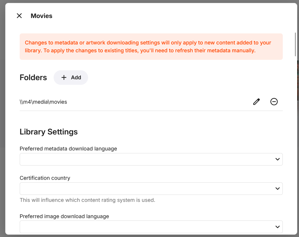This screenshot has height=237, width=299.
Task: Click the Folders section heading
Action: (33, 78)
